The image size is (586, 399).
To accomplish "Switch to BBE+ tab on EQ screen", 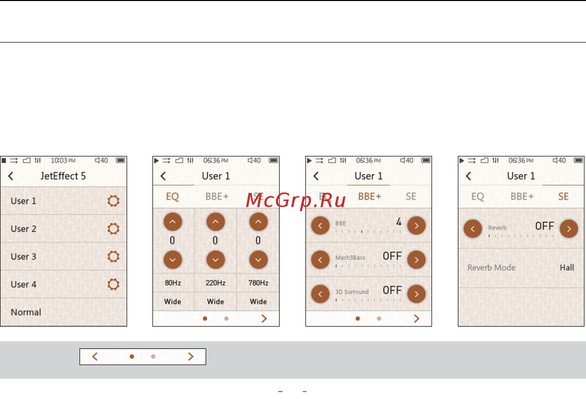I will (217, 196).
